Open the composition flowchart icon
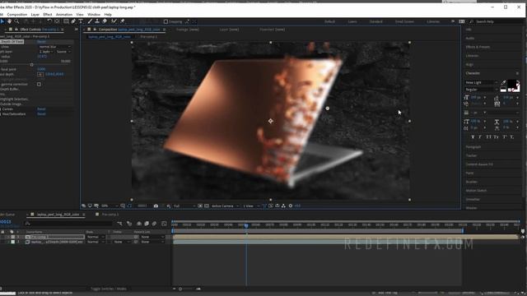The width and height of the screenshot is (527, 296). point(283,206)
